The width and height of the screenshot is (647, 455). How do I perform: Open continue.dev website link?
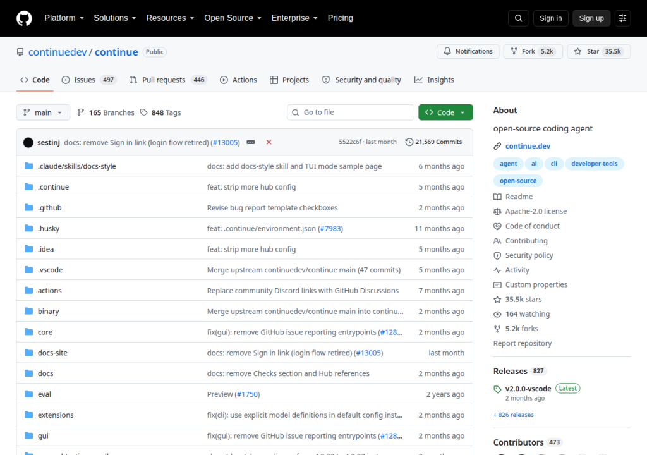click(528, 146)
